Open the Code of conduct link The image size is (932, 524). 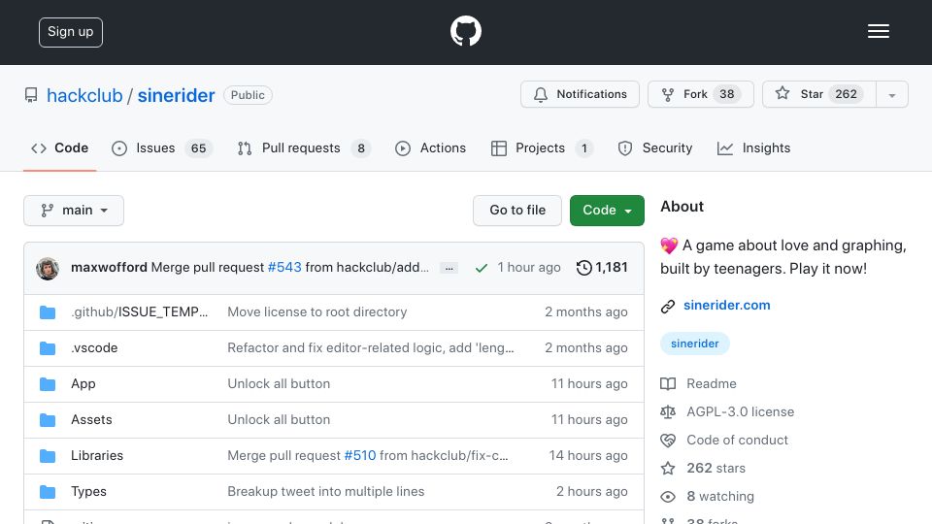pos(737,440)
